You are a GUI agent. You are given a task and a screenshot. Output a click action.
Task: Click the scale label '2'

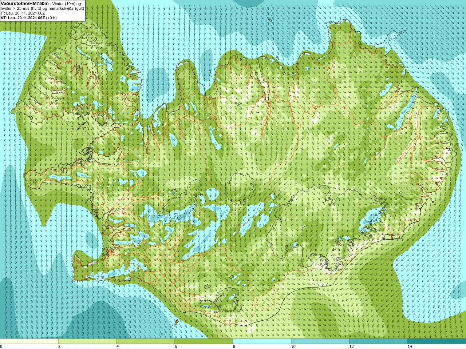[x=59, y=346]
